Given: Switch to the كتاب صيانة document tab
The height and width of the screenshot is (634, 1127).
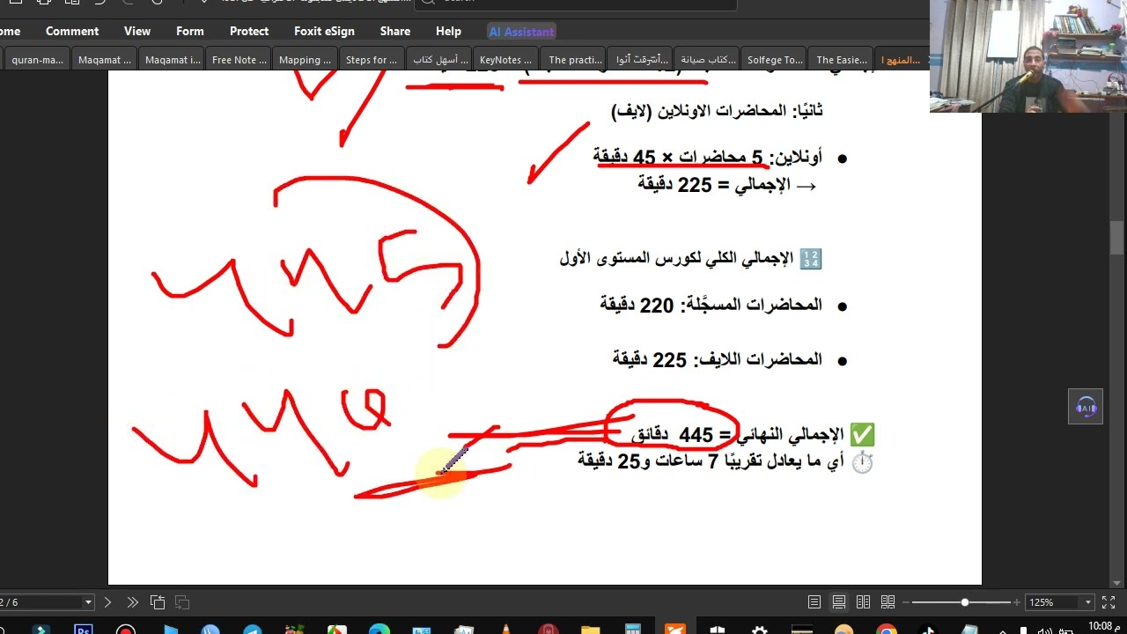Looking at the screenshot, I should click(x=708, y=60).
